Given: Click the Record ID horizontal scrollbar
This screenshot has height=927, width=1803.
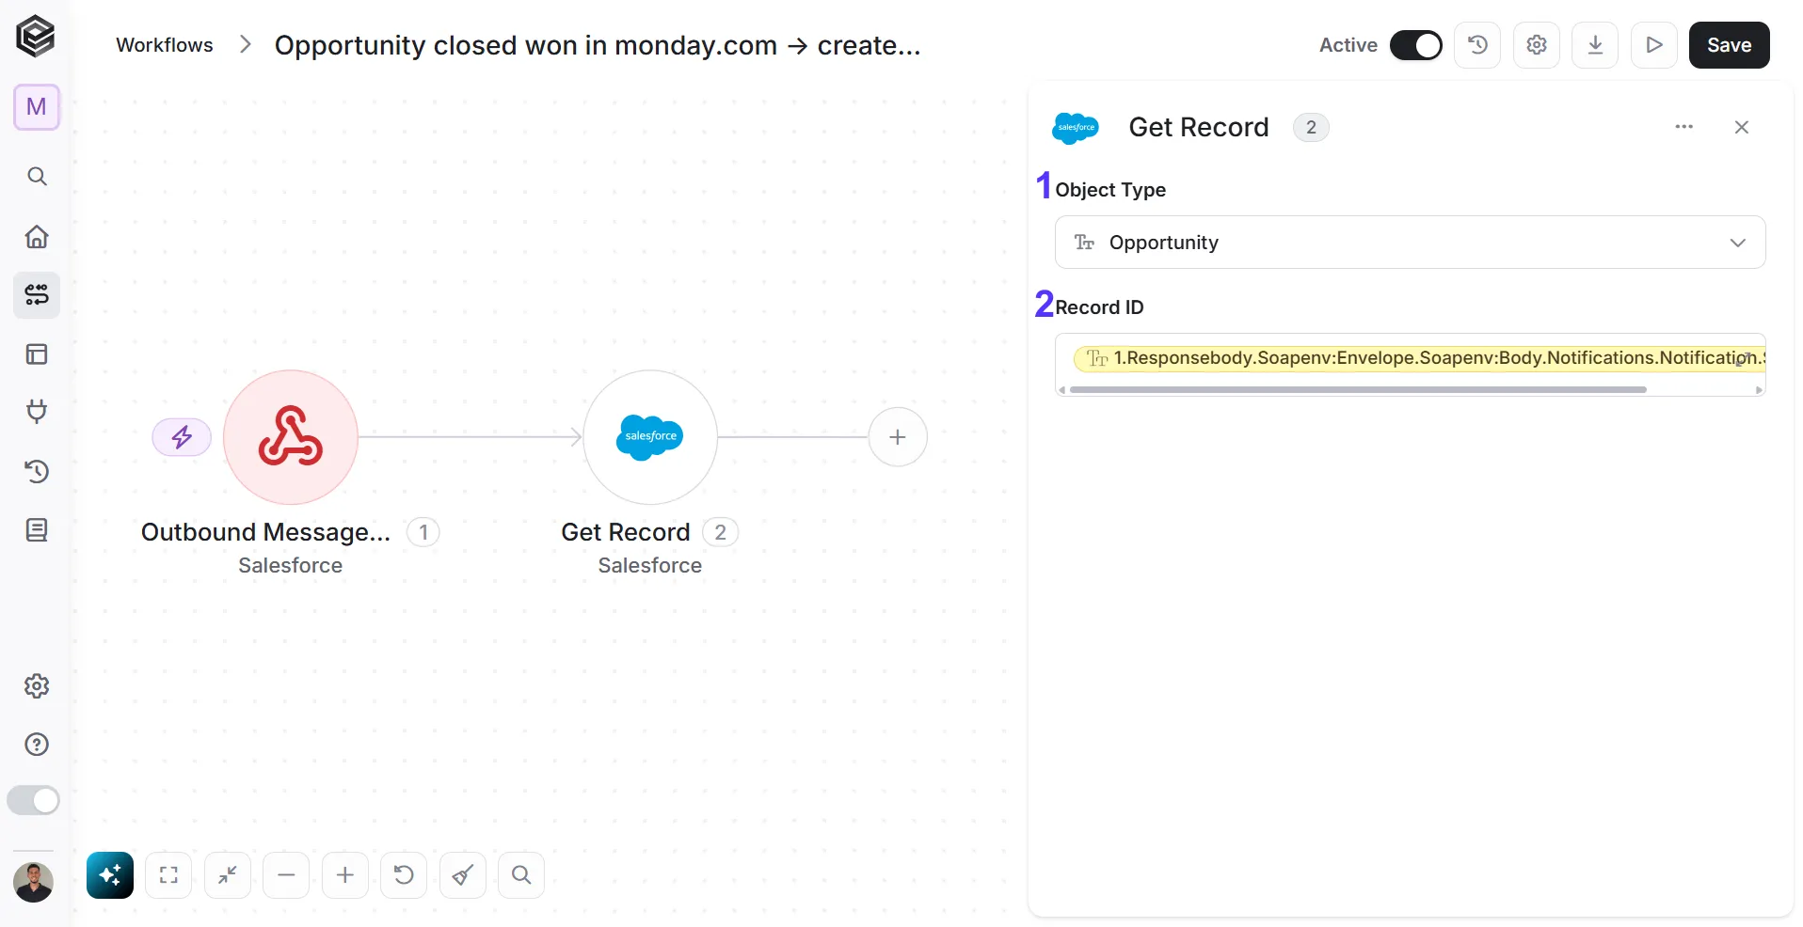Looking at the screenshot, I should pyautogui.click(x=1358, y=389).
